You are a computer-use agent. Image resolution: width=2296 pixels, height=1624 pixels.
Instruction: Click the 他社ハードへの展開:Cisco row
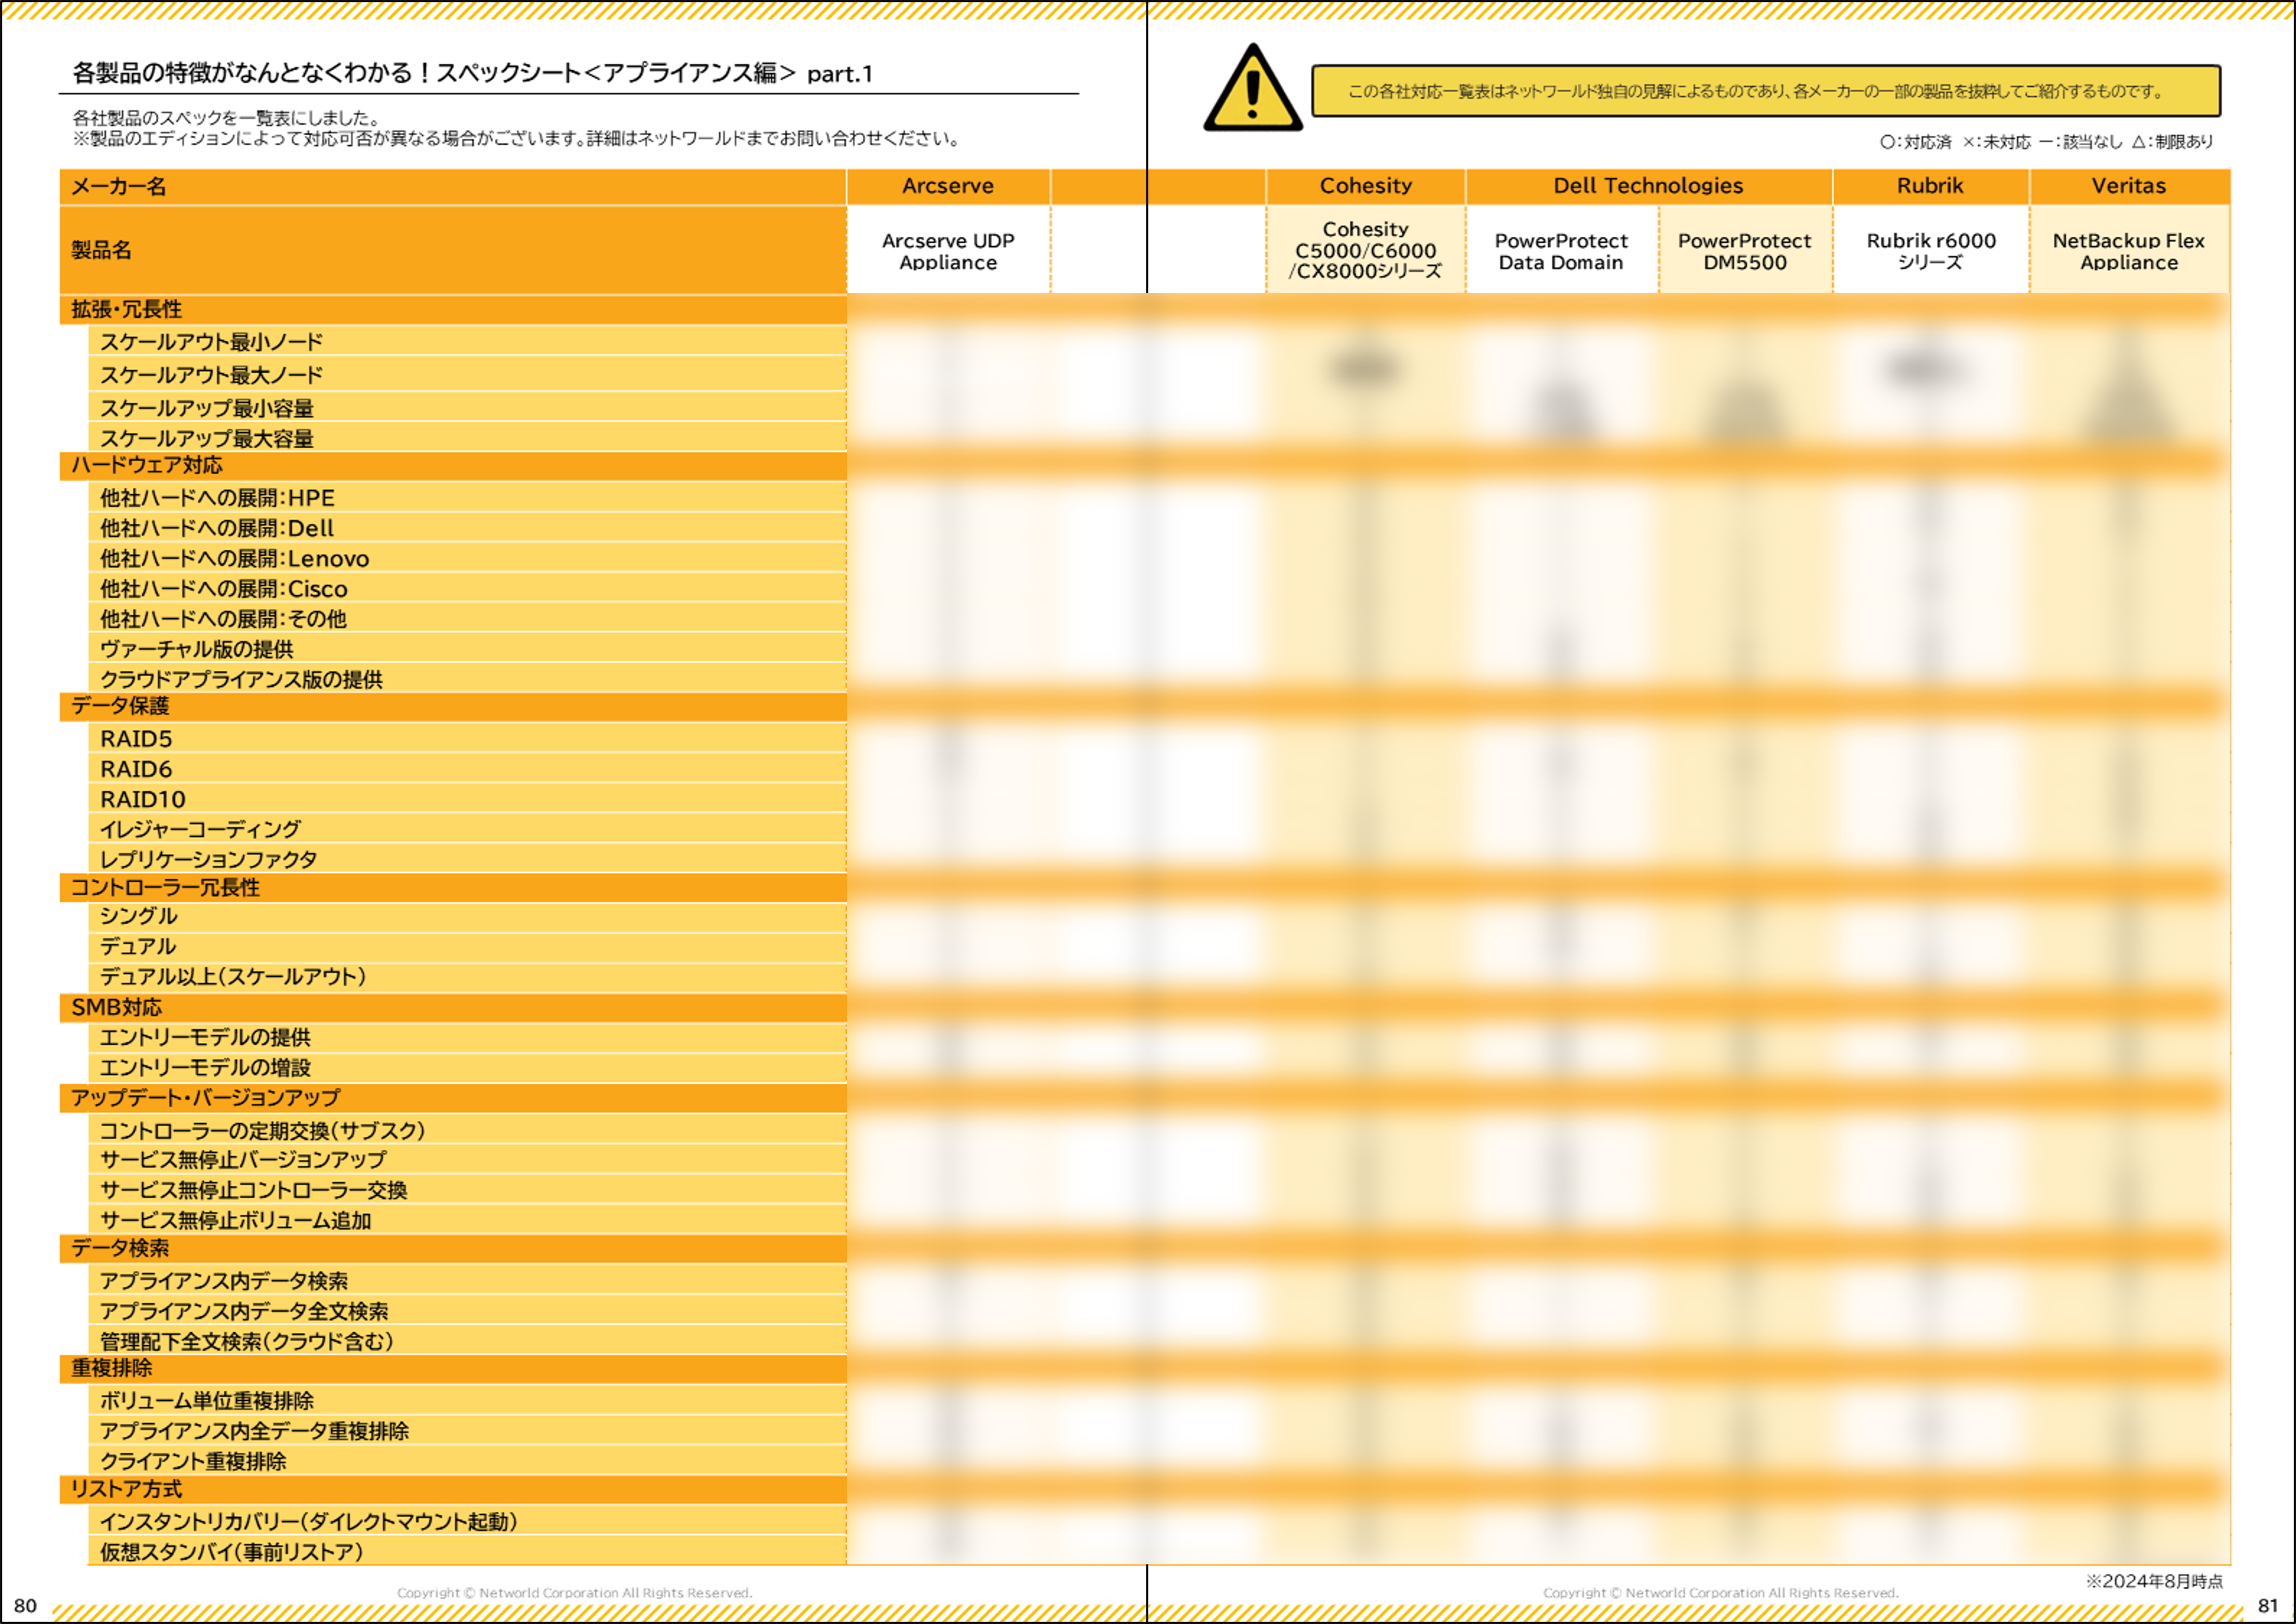pos(467,588)
